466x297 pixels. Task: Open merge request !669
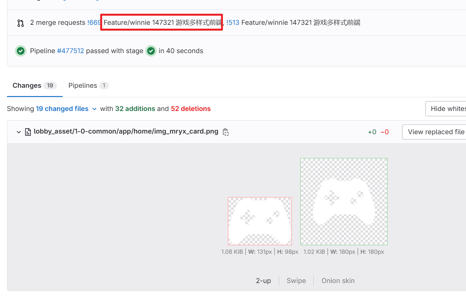93,23
